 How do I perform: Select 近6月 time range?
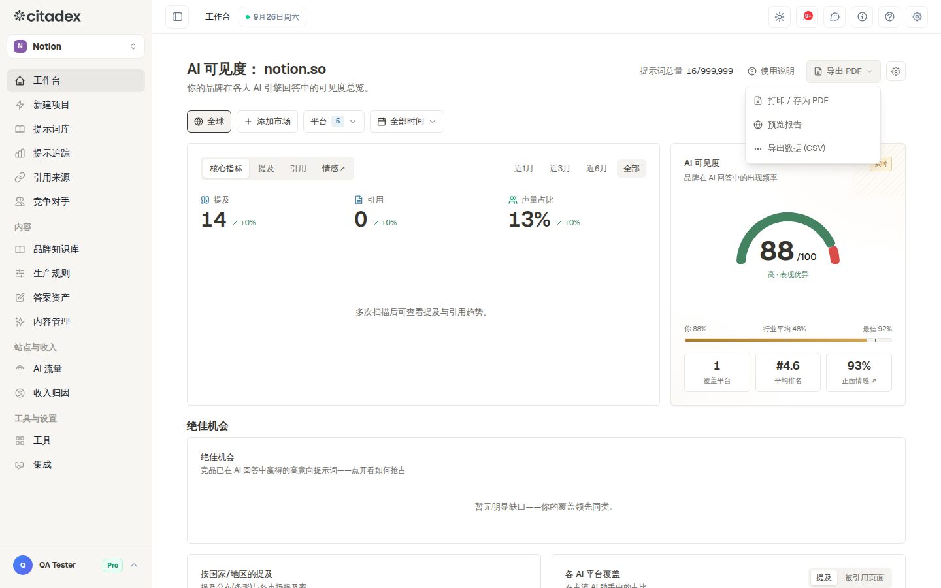click(597, 169)
